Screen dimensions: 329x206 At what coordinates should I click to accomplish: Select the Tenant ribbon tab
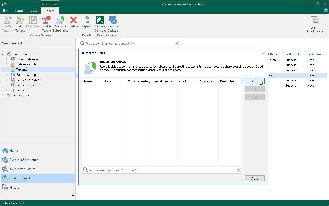50,11
